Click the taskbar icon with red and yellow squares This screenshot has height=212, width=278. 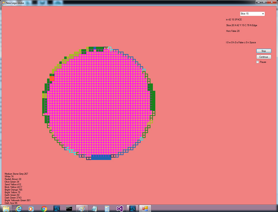pyautogui.click(x=144, y=208)
